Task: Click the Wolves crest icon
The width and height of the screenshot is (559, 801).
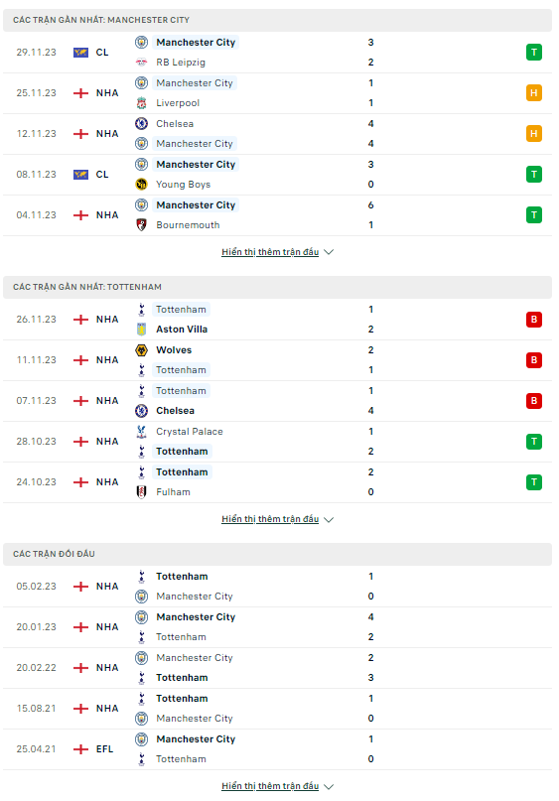Action: pos(142,350)
